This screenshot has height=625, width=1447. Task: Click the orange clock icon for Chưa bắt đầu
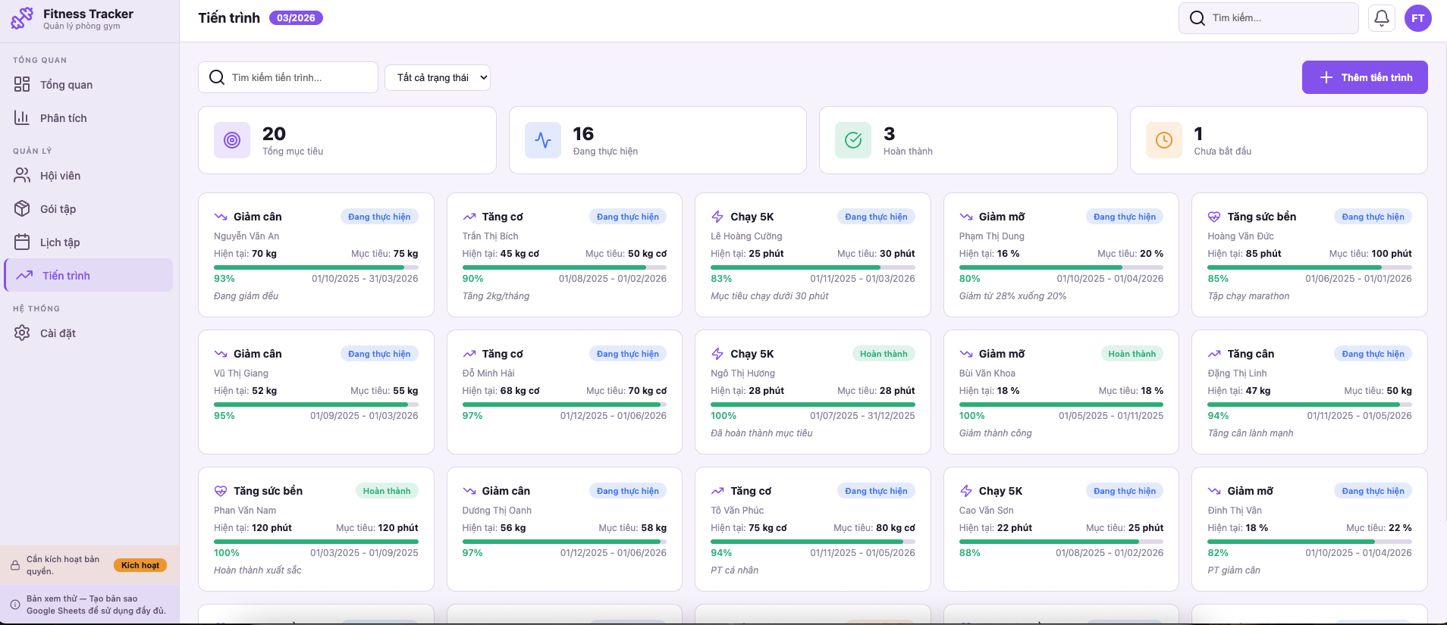pyautogui.click(x=1163, y=140)
